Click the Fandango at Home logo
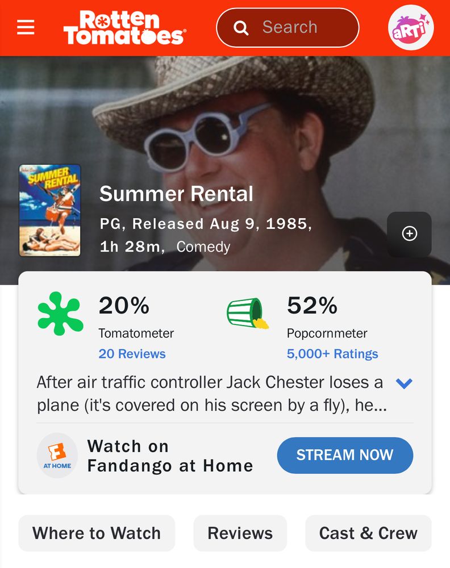Viewport: 450px width, 568px height. (x=57, y=455)
